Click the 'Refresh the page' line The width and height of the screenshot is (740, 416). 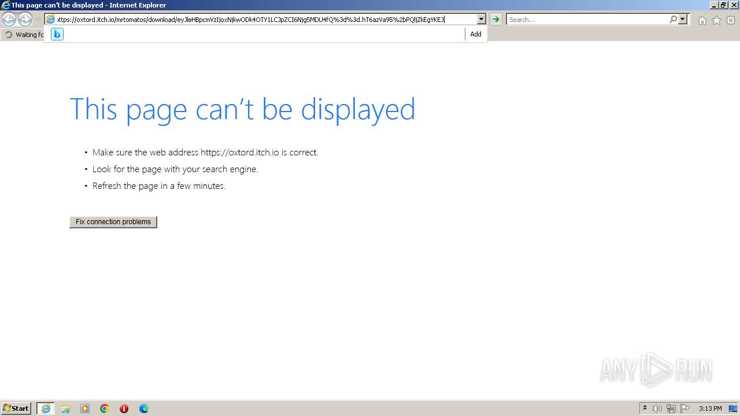pyautogui.click(x=159, y=186)
